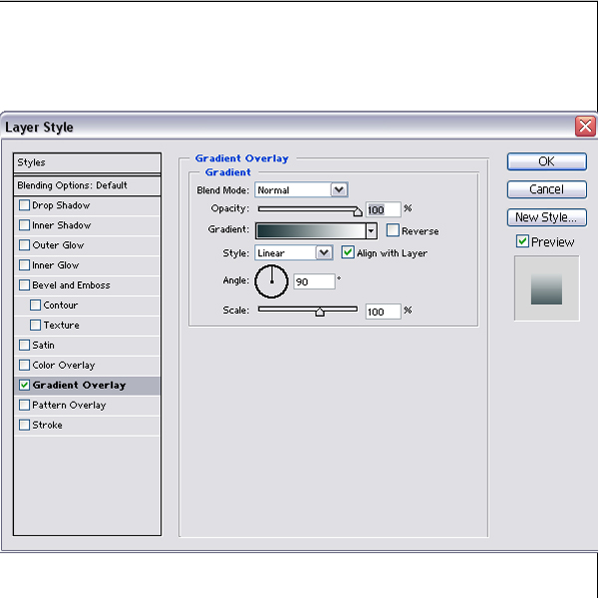Click the Cancel button
The width and height of the screenshot is (598, 598).
(x=546, y=189)
